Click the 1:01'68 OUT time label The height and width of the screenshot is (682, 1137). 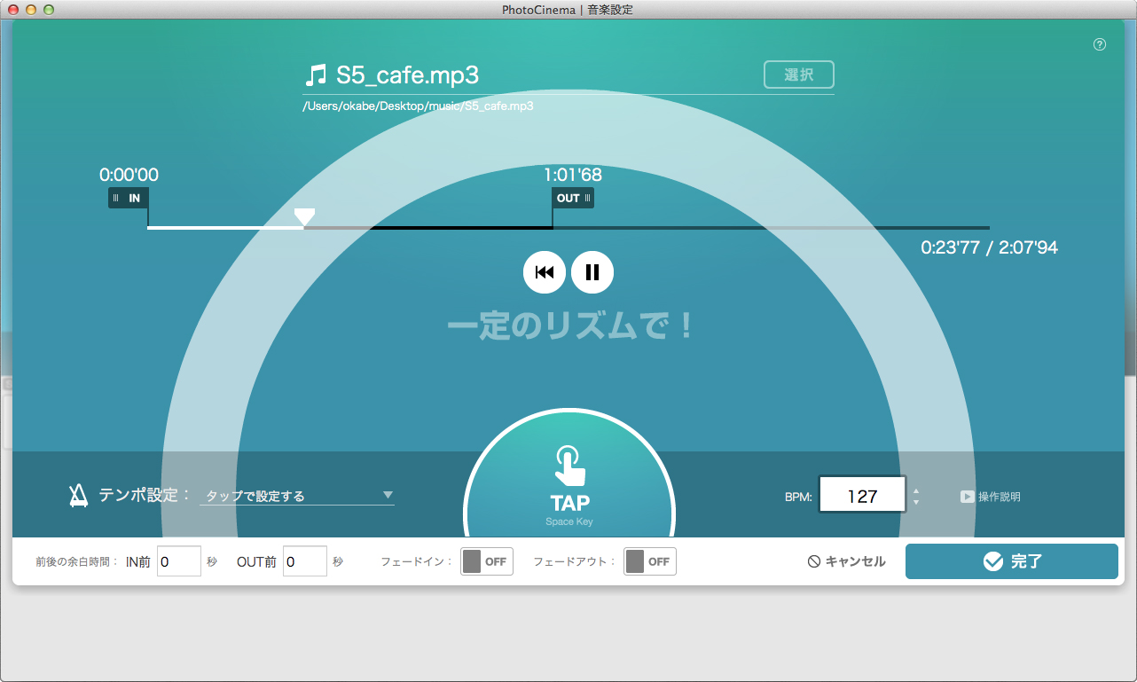pos(573,175)
